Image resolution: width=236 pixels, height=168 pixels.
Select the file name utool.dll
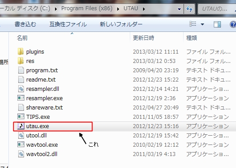36,136
